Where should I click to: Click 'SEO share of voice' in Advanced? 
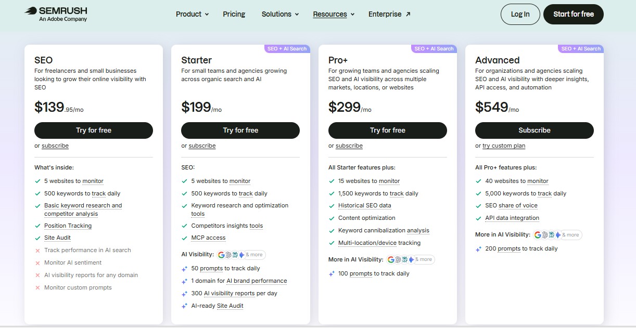tap(511, 205)
